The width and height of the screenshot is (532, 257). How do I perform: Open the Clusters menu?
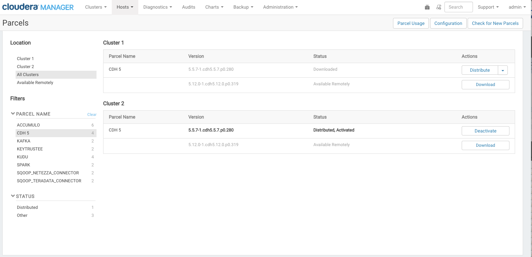pos(96,7)
